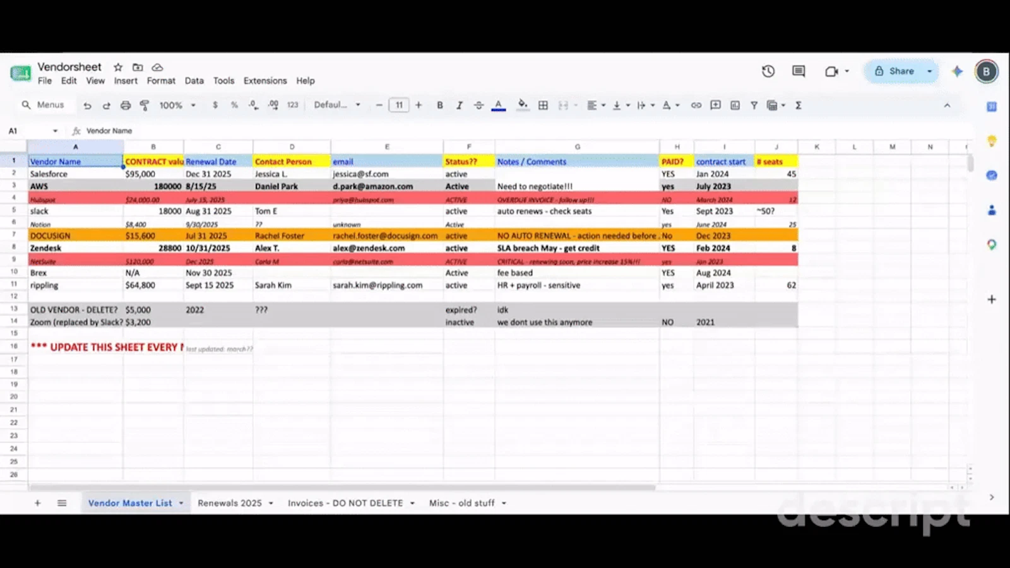Open the Format menu

161,81
